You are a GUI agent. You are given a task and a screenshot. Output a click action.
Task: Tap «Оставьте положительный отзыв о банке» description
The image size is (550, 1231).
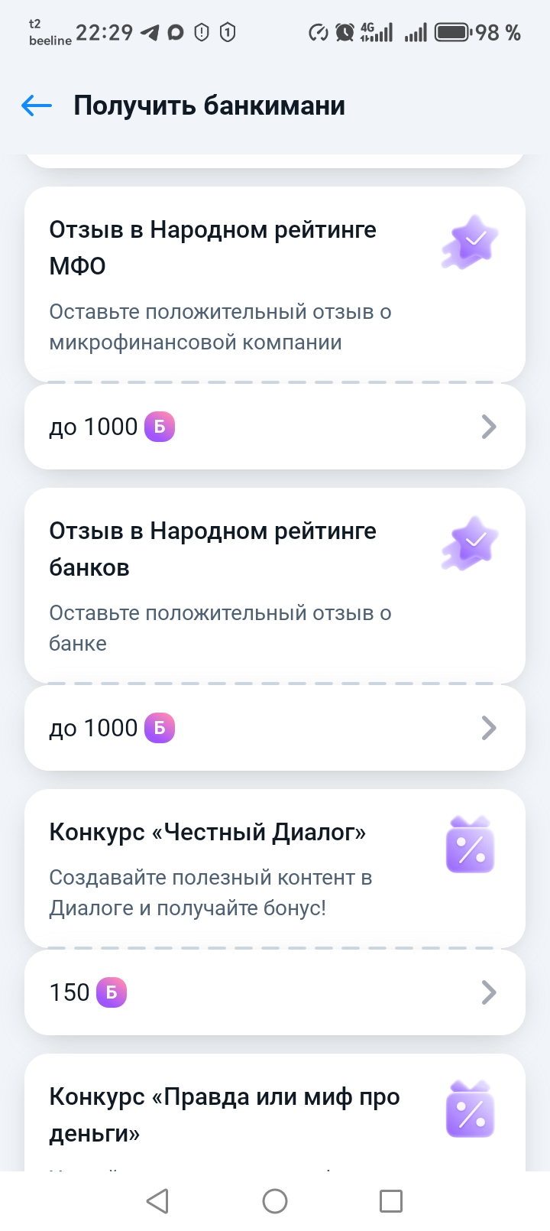pos(220,628)
